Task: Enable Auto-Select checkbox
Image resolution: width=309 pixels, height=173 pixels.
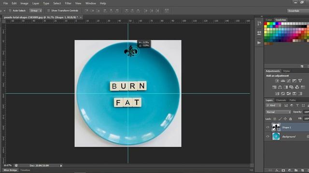Action: coord(10,11)
